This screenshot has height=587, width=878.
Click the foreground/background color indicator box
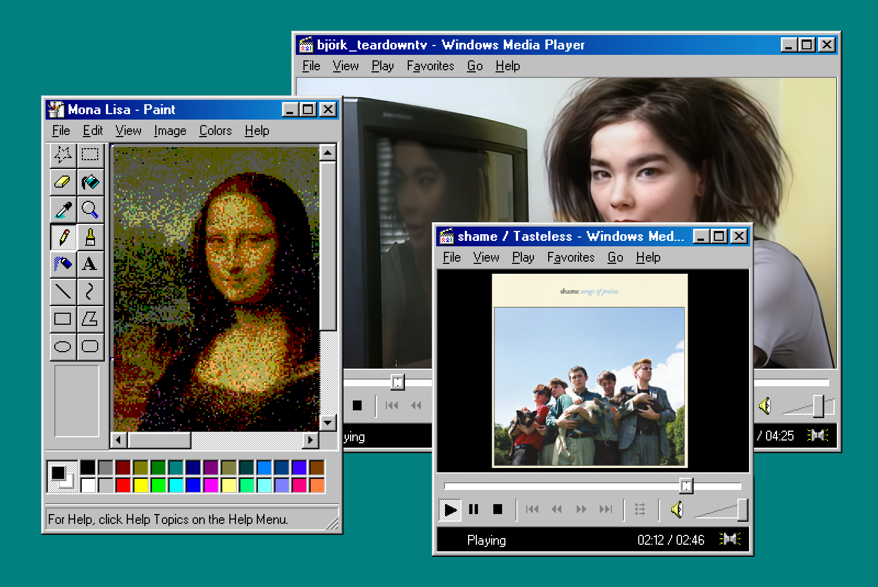tap(62, 476)
